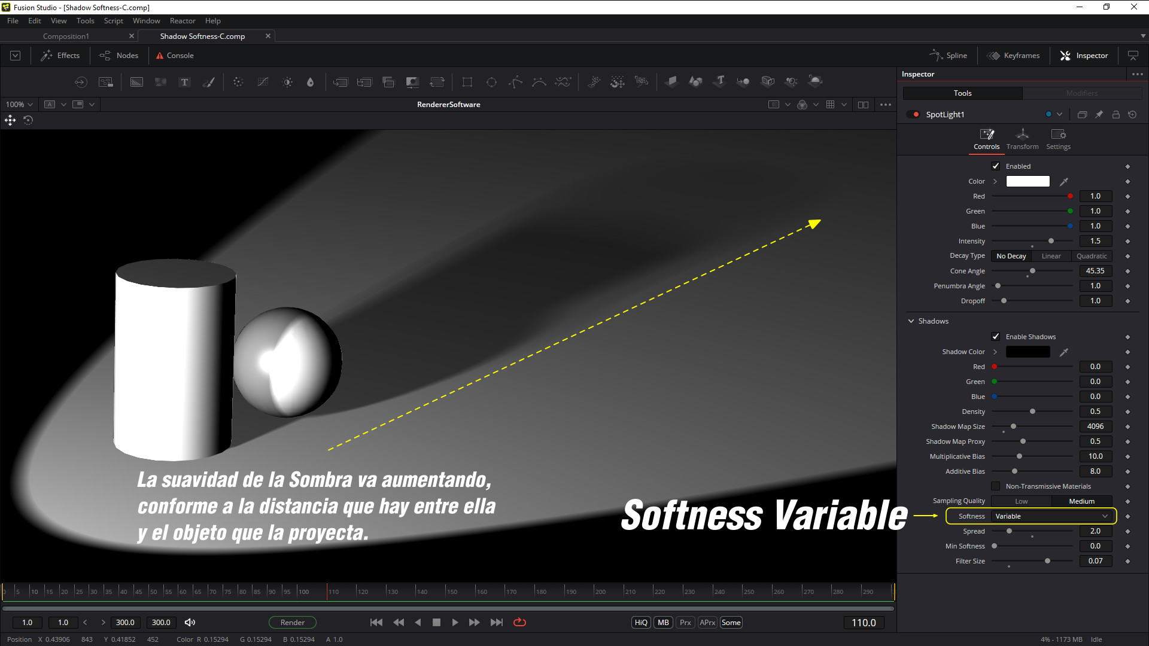
Task: Switch to the Transform tab
Action: pos(1022,139)
